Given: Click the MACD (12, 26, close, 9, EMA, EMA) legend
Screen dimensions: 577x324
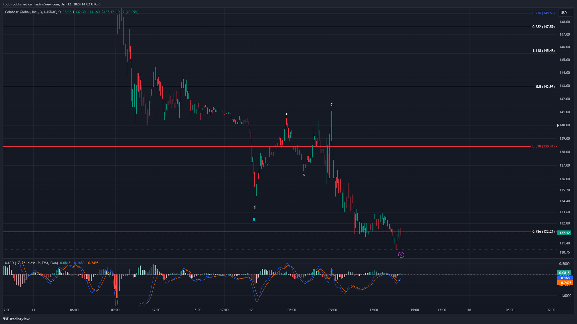Looking at the screenshot, I should pos(31,263).
